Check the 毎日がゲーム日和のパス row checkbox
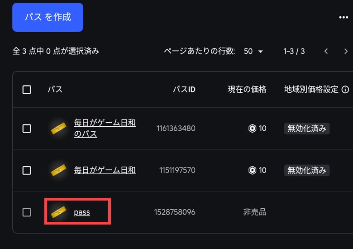The image size is (353, 249). 27,129
